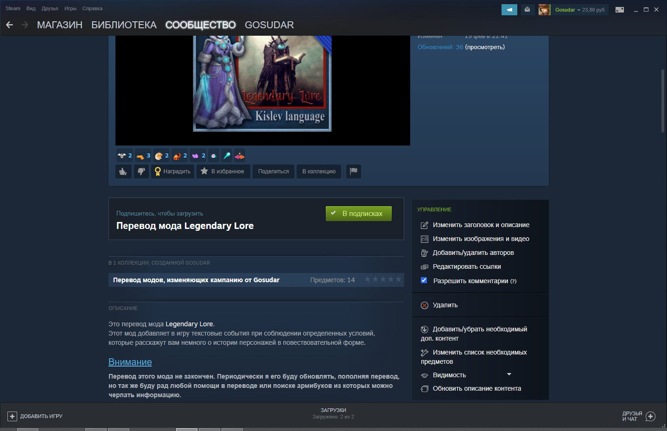Viewport: 667px width, 431px height.
Task: Open the Legendary Lore mod preview image
Action: pyautogui.click(x=262, y=83)
